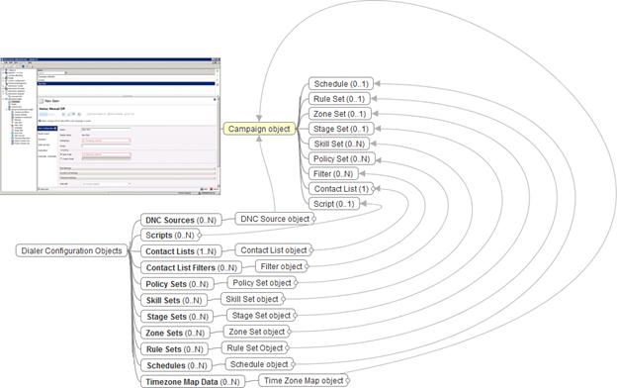
Task: Click the circle handle on Time Zone Map object
Action: coord(347,380)
